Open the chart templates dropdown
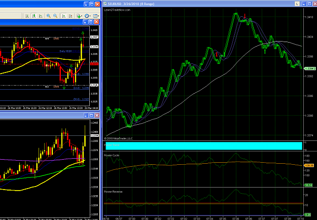Viewport: 317px width, 220px height. tap(96, 16)
